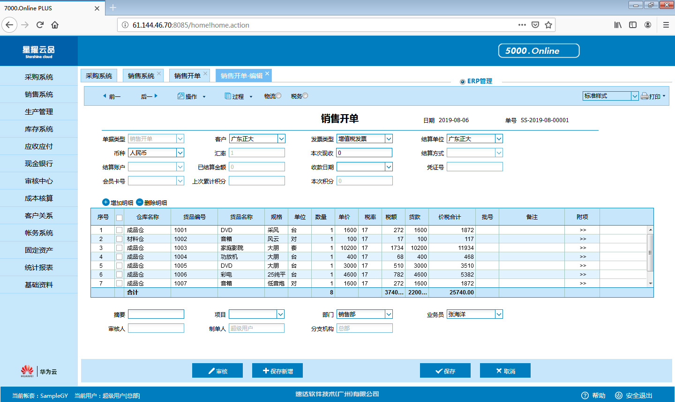Go to previous record 前一
The image size is (675, 402).
click(x=112, y=96)
